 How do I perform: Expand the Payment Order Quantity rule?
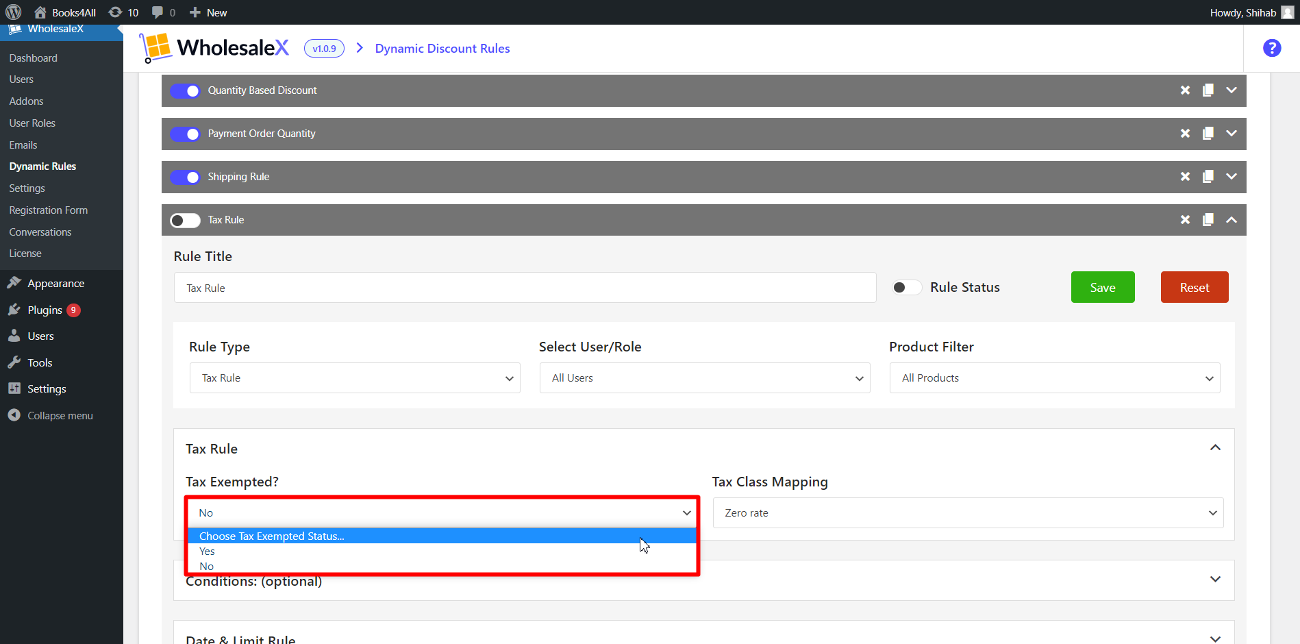1232,134
